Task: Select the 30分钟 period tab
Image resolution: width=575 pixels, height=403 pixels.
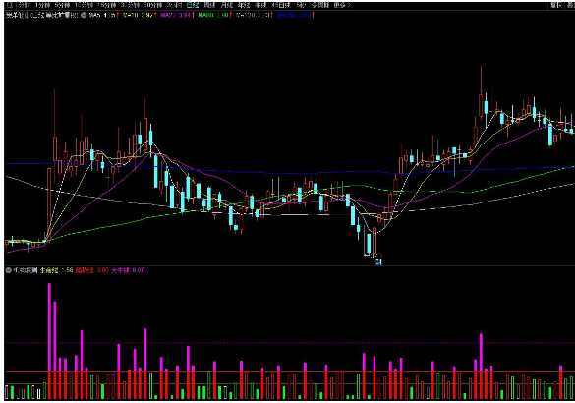Action: [130, 5]
